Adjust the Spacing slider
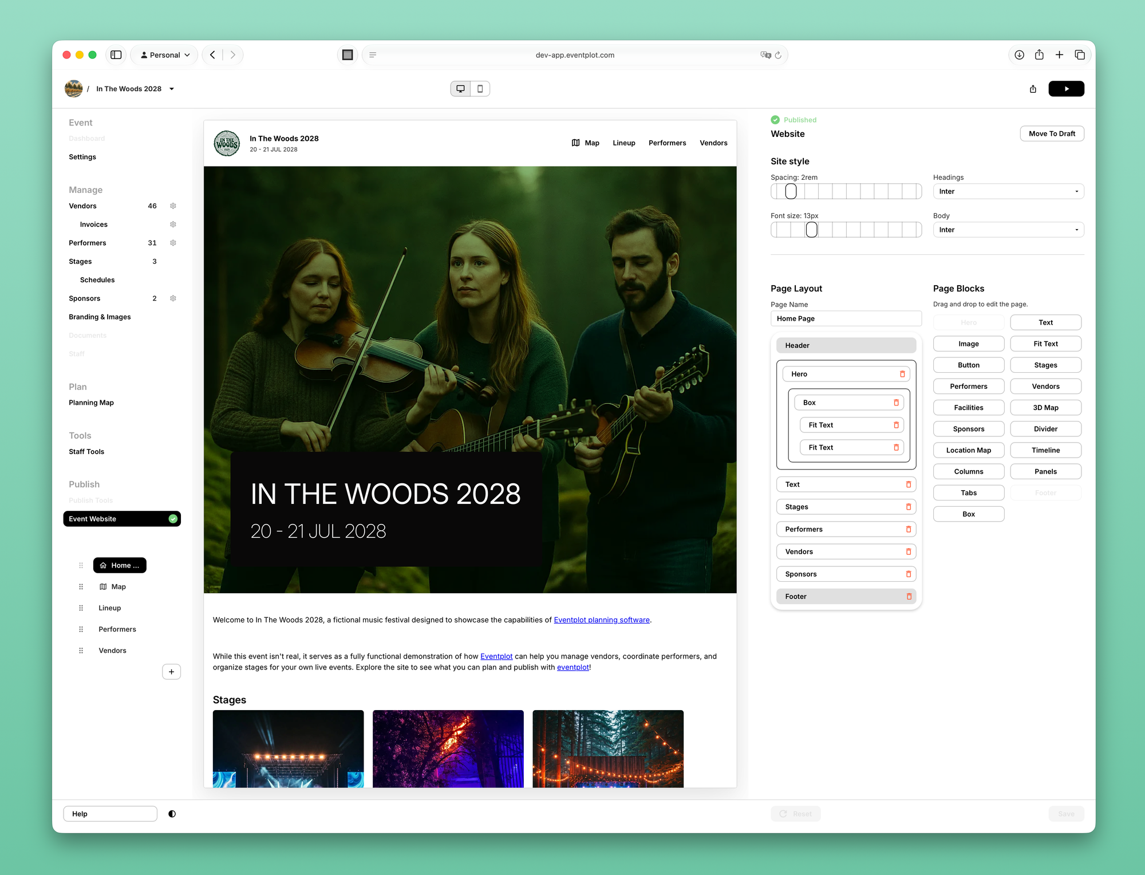Screen dimensions: 1145x875 pyautogui.click(x=846, y=191)
